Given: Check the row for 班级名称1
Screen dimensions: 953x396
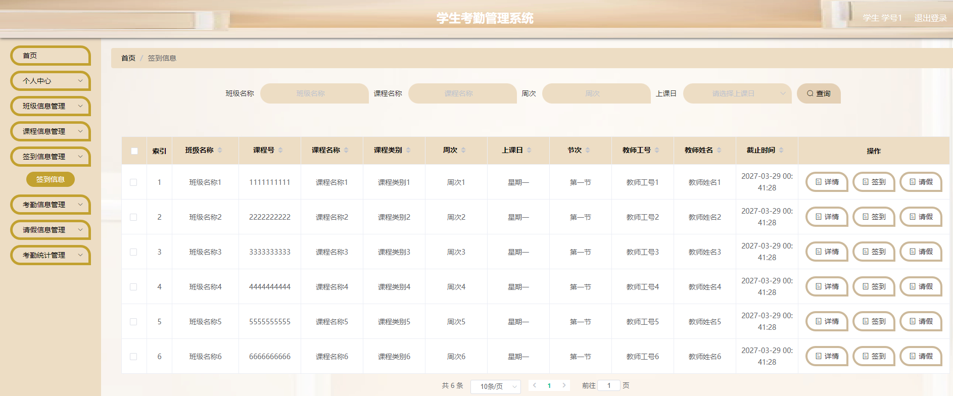Looking at the screenshot, I should [133, 182].
